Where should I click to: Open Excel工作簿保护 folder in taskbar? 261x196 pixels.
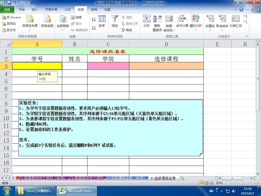pyautogui.click(x=35, y=191)
